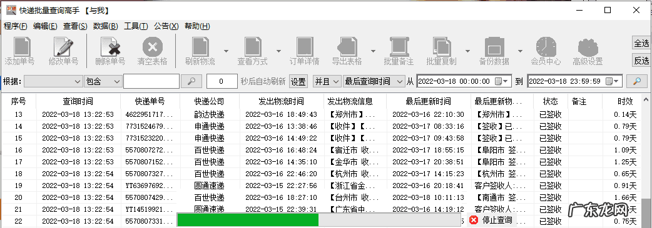Expand the 备份数据 dropdown arrow
Screen dimensions: 652x228
coord(520,51)
